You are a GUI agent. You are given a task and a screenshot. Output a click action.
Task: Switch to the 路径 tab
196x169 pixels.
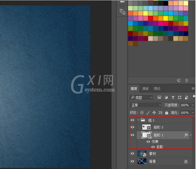click(157, 89)
